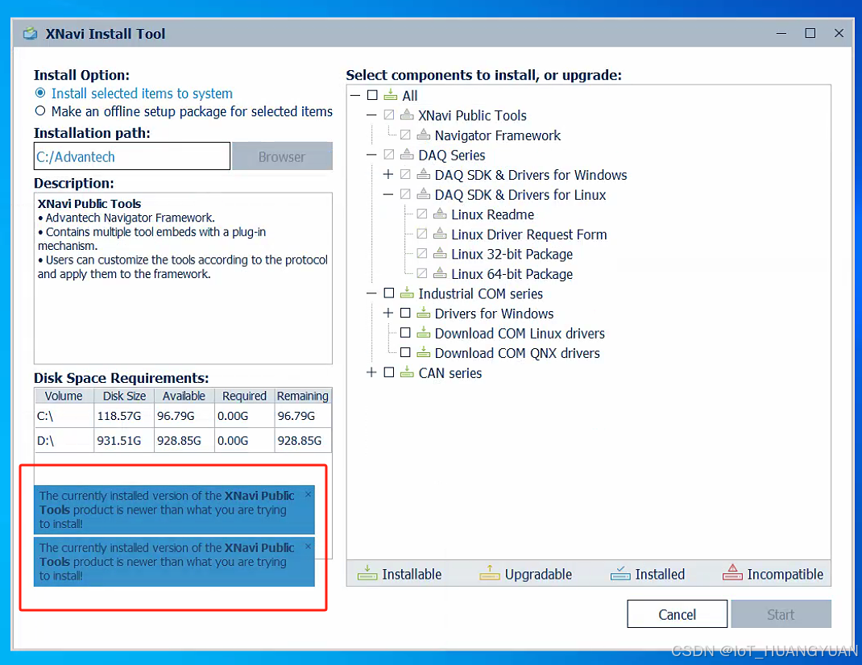The image size is (862, 665).
Task: Click install status icon beside Navigator Framework
Action: tap(423, 135)
